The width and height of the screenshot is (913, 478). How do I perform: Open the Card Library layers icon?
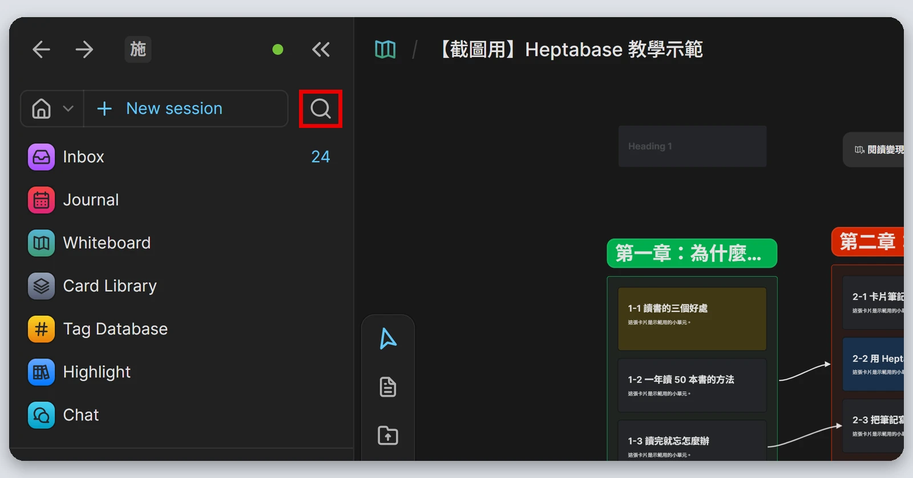tap(42, 286)
